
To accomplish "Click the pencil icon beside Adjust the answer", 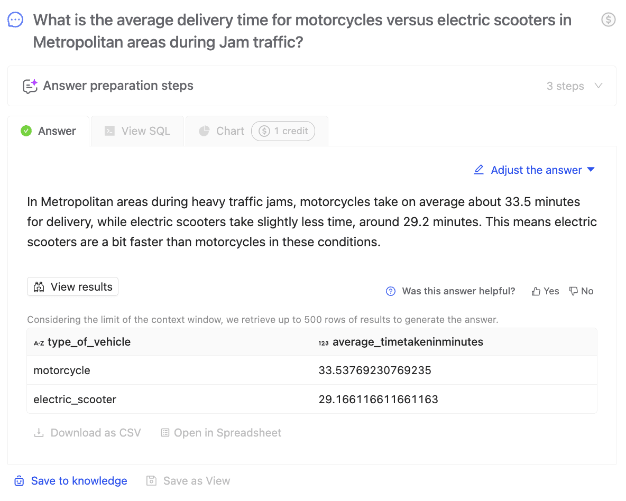I will click(479, 170).
